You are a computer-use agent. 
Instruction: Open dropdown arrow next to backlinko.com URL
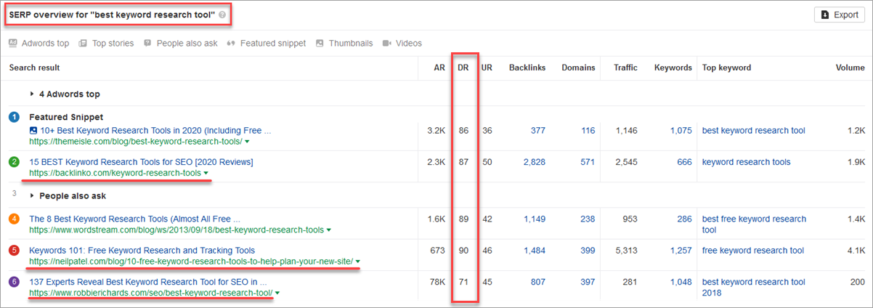pyautogui.click(x=206, y=174)
